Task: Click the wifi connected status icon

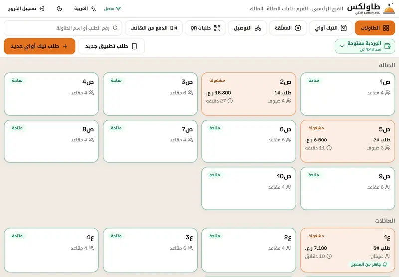Action: coord(118,9)
